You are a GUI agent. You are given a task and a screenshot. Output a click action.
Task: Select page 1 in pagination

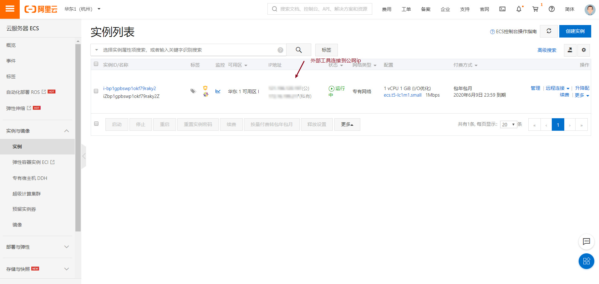pyautogui.click(x=558, y=125)
